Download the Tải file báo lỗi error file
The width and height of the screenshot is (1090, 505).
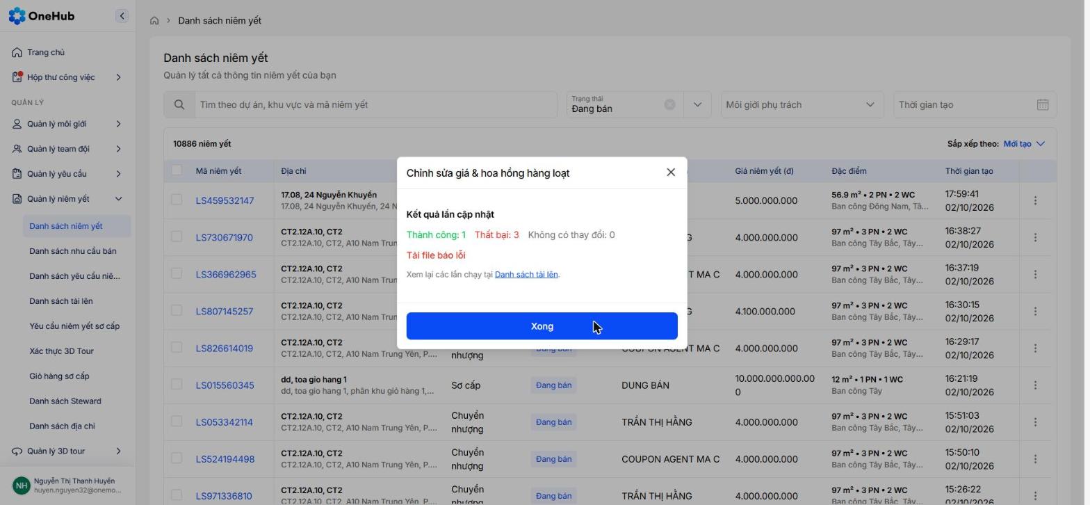click(436, 255)
